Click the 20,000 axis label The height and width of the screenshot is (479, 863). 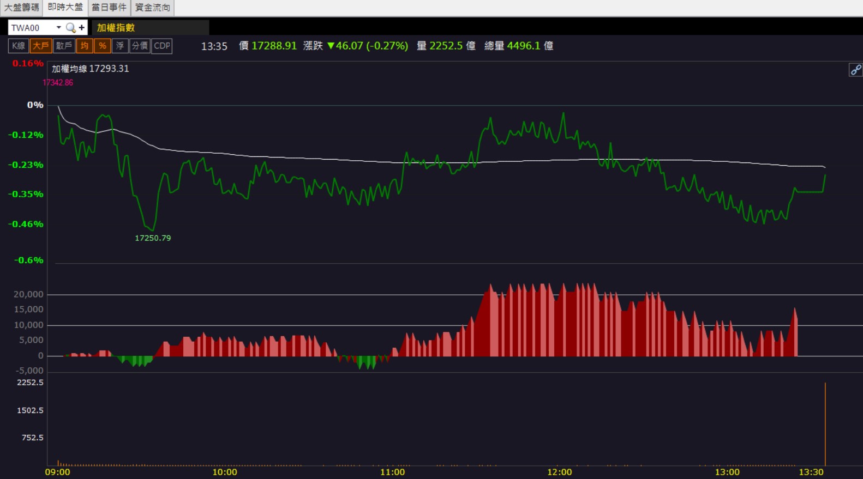point(28,294)
